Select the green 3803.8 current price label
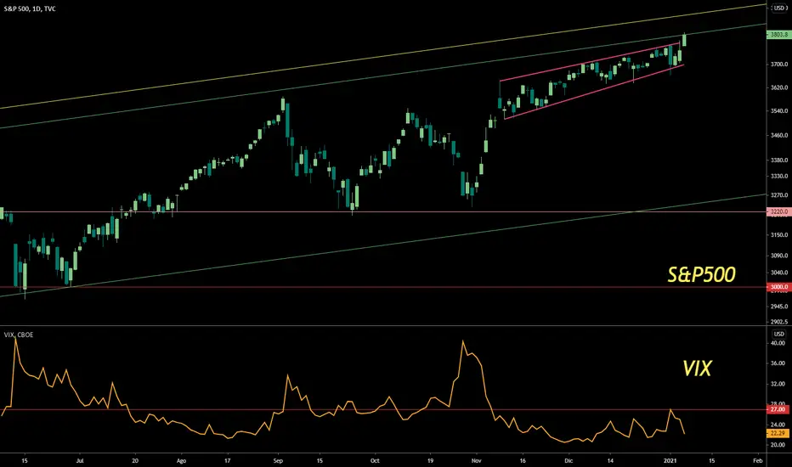The image size is (792, 467). (778, 34)
